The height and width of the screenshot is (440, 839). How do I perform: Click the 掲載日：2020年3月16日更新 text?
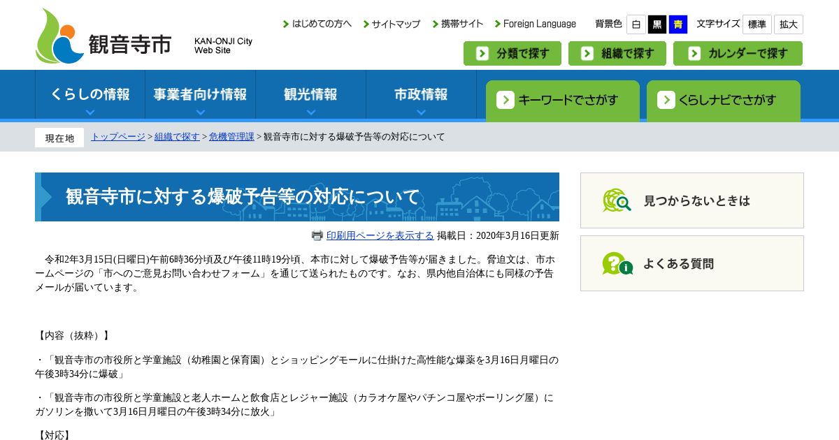pos(498,235)
